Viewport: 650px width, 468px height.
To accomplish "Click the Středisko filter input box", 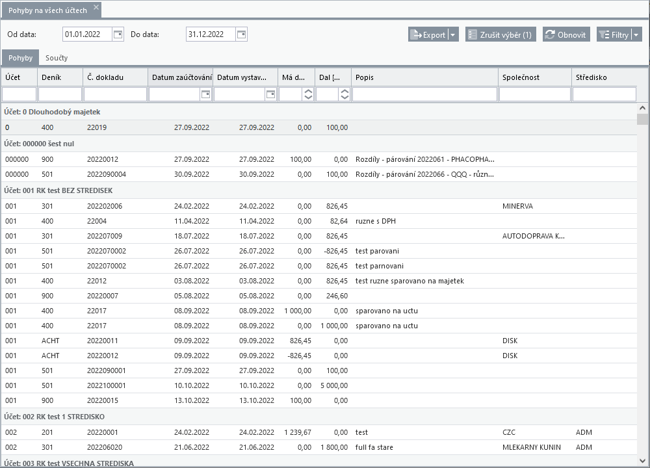I will tap(604, 94).
